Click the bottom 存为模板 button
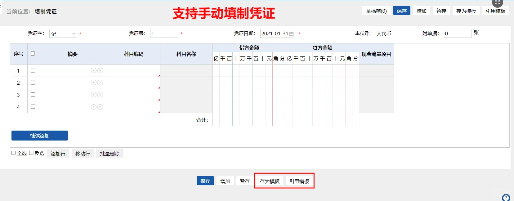Viewport: 514px width, 201px height. click(x=270, y=181)
